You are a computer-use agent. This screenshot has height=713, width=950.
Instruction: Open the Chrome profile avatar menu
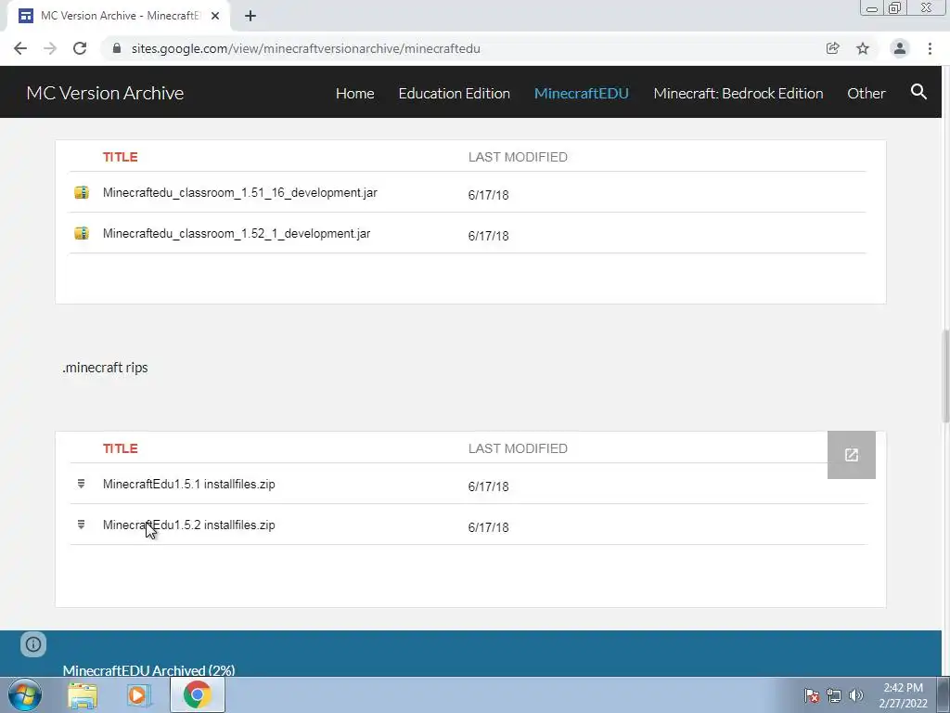pyautogui.click(x=900, y=48)
